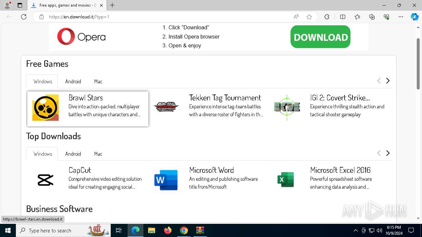422x237 pixels.
Task: Open the CapCut title link
Action: [80, 170]
